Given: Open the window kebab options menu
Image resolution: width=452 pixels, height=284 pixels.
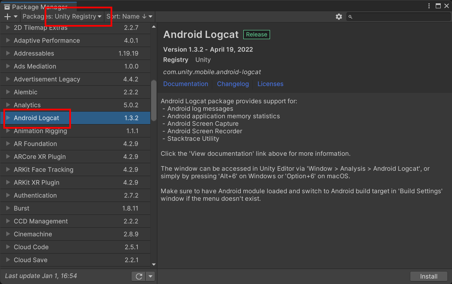Looking at the screenshot, I should click(x=429, y=6).
